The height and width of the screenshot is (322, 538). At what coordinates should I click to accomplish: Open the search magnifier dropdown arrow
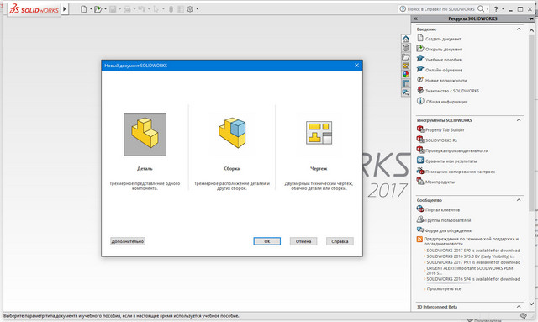(488, 9)
